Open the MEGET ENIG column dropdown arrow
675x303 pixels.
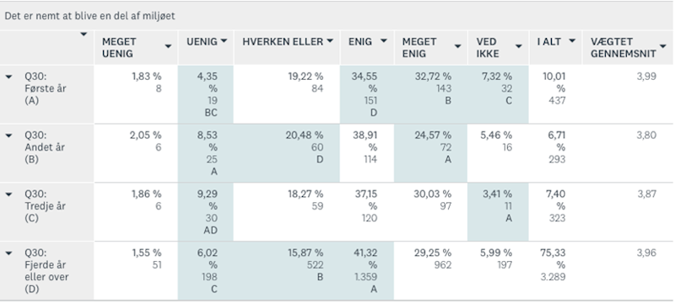[x=458, y=46]
